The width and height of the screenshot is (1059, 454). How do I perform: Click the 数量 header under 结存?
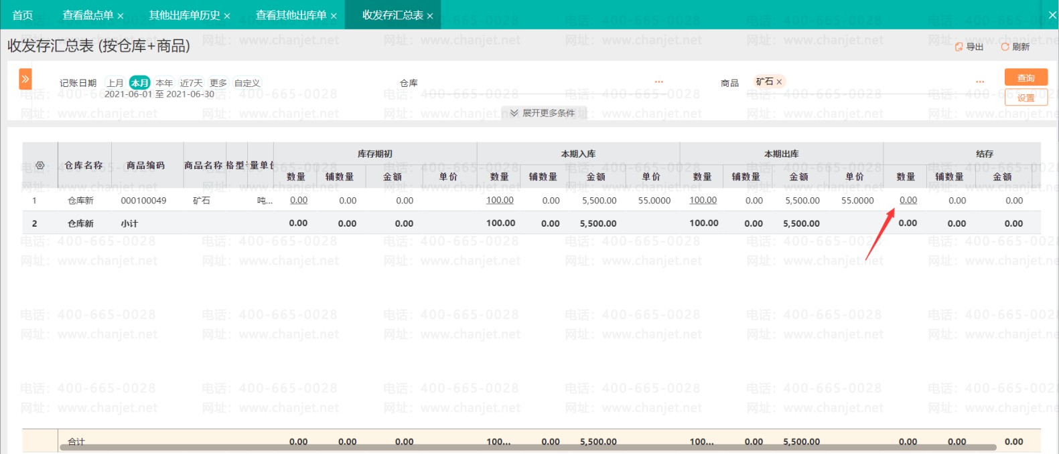pos(906,177)
